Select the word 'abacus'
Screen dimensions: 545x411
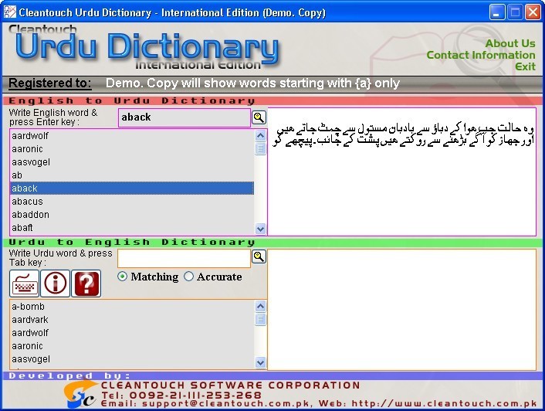coord(132,202)
